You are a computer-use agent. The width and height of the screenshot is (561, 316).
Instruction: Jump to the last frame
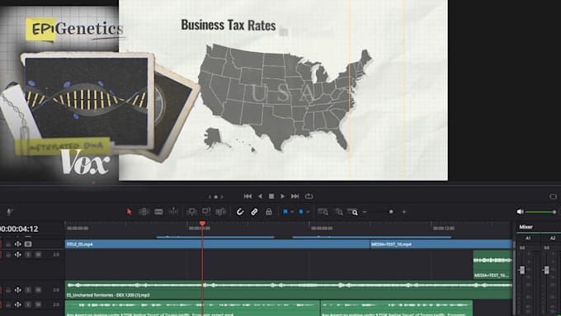click(x=295, y=196)
